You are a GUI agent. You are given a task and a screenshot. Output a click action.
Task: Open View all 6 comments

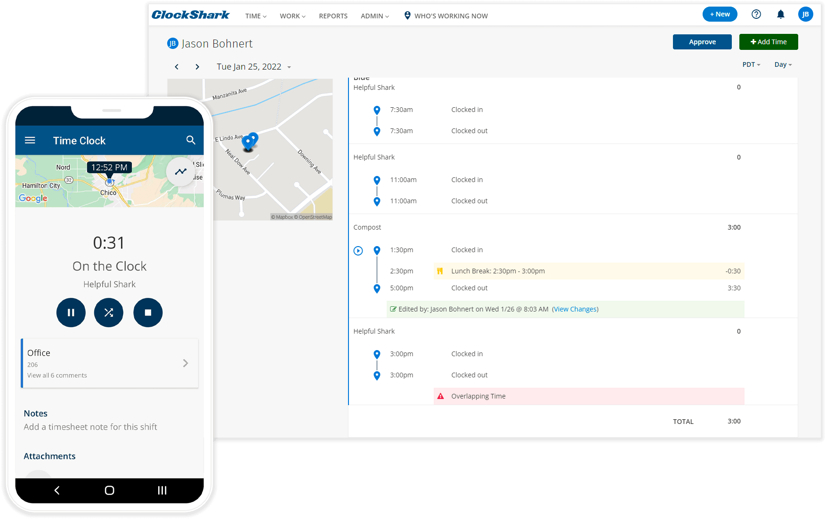[57, 375]
